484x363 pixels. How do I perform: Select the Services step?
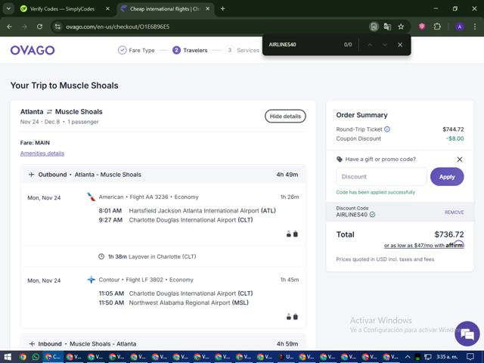243,50
